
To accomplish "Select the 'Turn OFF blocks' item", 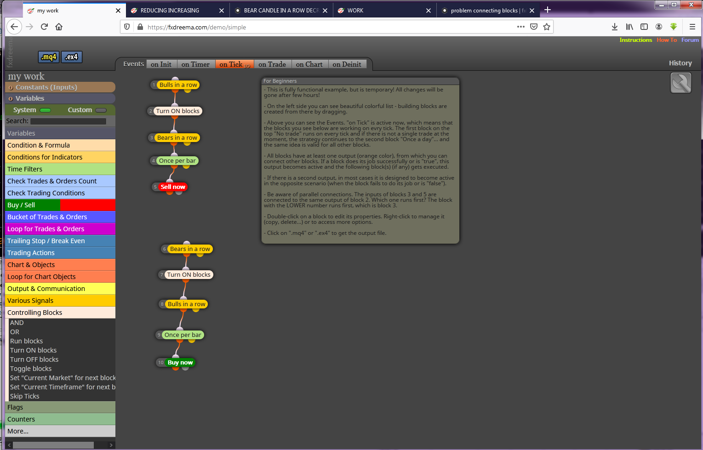I will (34, 359).
